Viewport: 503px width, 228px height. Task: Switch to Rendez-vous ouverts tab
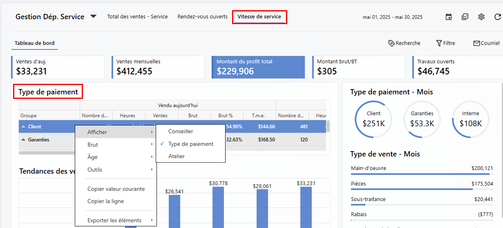click(x=202, y=17)
